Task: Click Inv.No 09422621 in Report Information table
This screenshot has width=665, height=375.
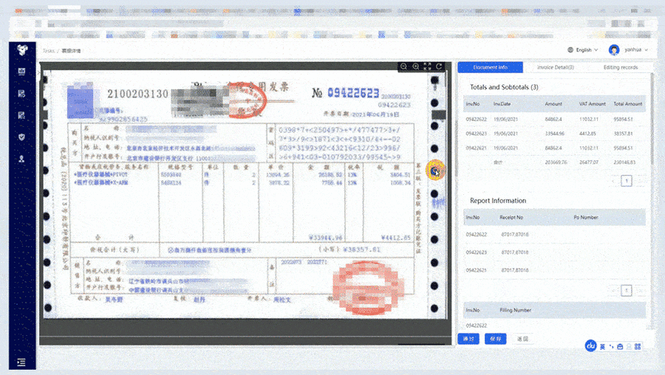Action: point(477,270)
